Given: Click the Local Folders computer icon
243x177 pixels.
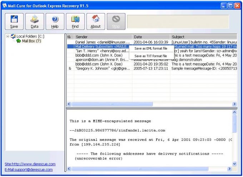Looking at the screenshot, I should pos(13,36).
